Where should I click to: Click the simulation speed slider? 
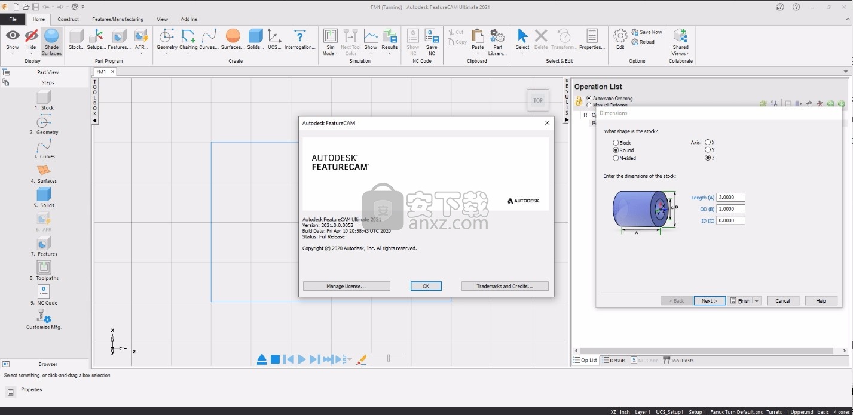pos(388,358)
